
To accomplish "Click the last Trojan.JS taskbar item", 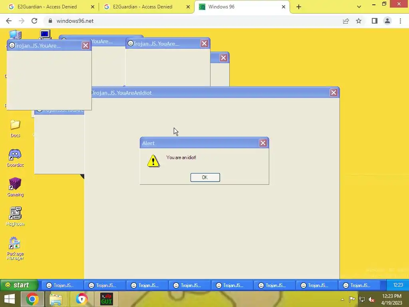I will point(359,285).
